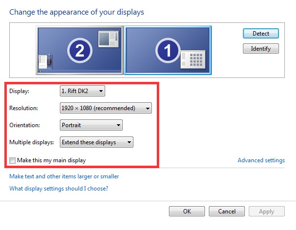
Task: Click the Identify button
Action: click(260, 49)
